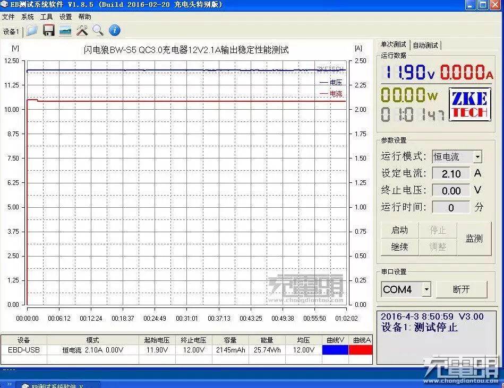Save data with floppy disk icon
The image size is (504, 388).
49,31
